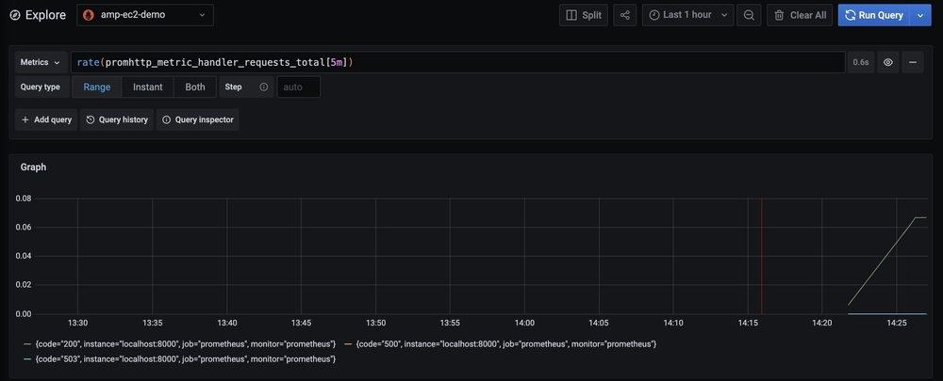Click the Prometheus data source logo icon
The height and width of the screenshot is (381, 943).
click(89, 15)
